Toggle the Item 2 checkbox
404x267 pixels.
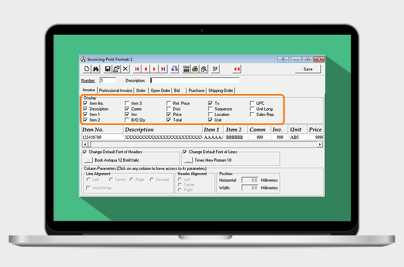[85, 120]
